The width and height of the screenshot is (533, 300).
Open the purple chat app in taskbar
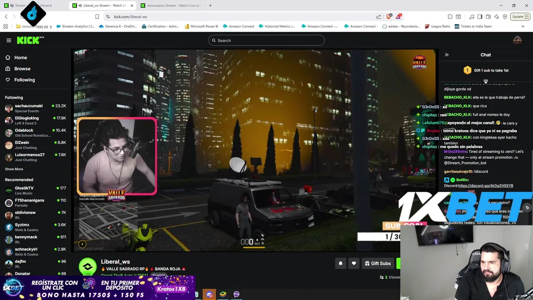click(237, 294)
